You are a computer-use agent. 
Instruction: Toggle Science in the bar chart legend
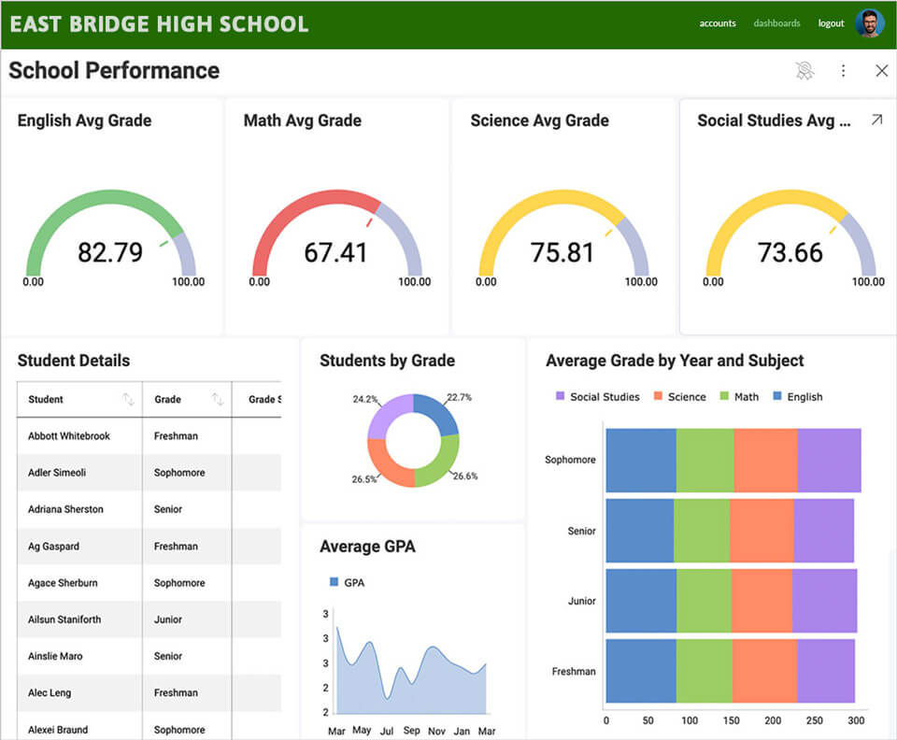pyautogui.click(x=680, y=396)
